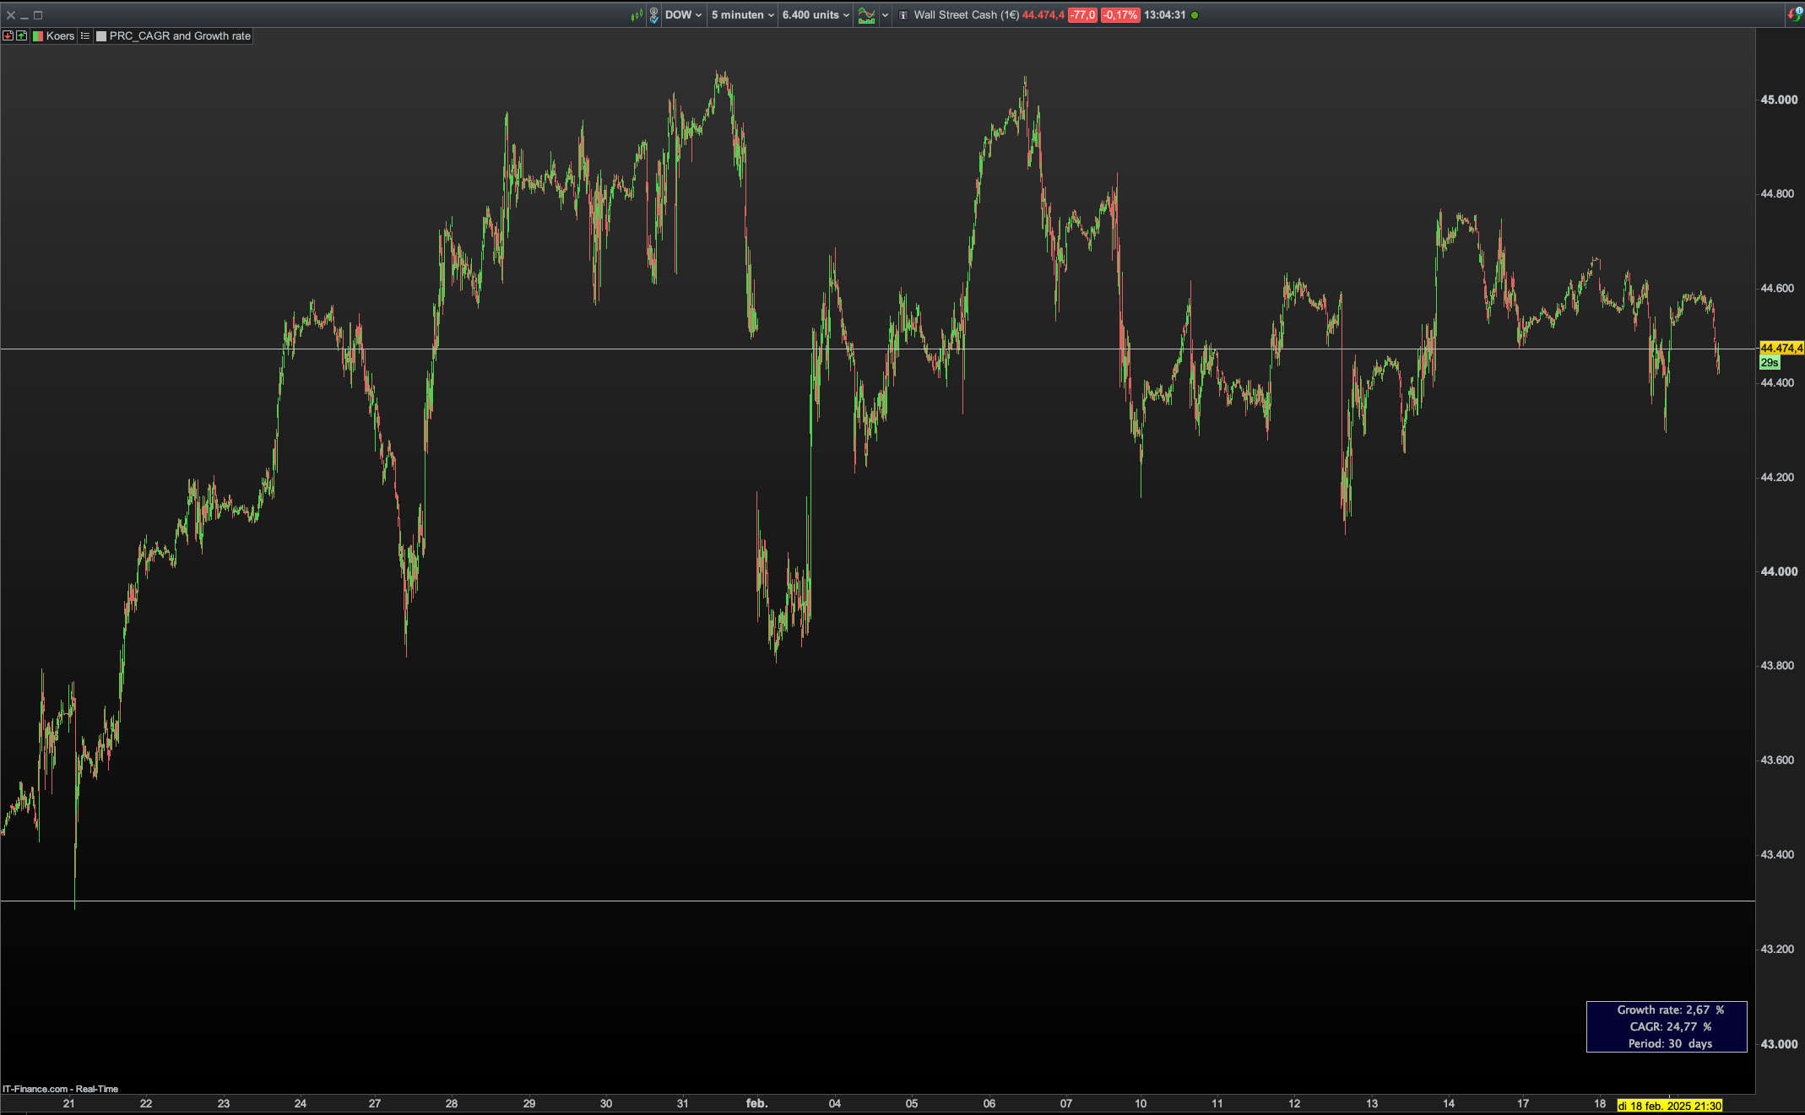Expand the arrow next to indicators icon
Viewport: 1805px width, 1115px height.
(x=885, y=15)
